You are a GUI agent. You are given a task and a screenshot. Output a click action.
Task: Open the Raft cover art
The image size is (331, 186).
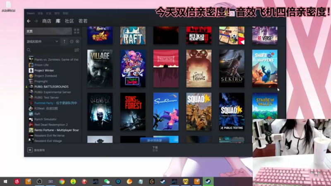(x=133, y=36)
